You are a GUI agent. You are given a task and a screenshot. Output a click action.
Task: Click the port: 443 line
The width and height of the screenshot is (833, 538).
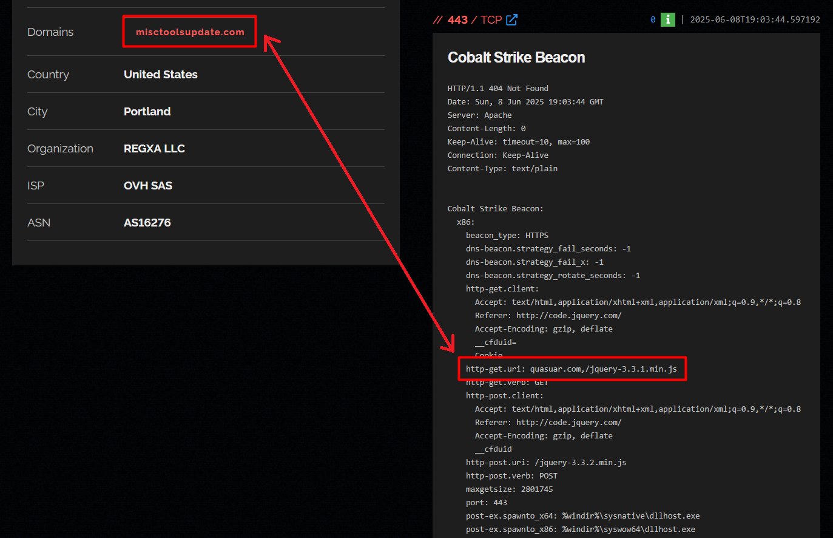pos(487,503)
